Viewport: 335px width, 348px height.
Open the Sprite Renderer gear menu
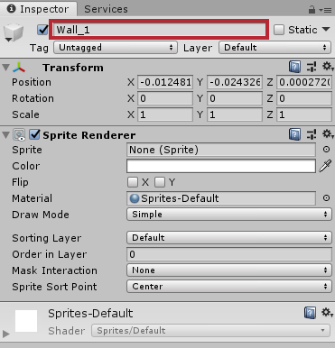(x=328, y=134)
